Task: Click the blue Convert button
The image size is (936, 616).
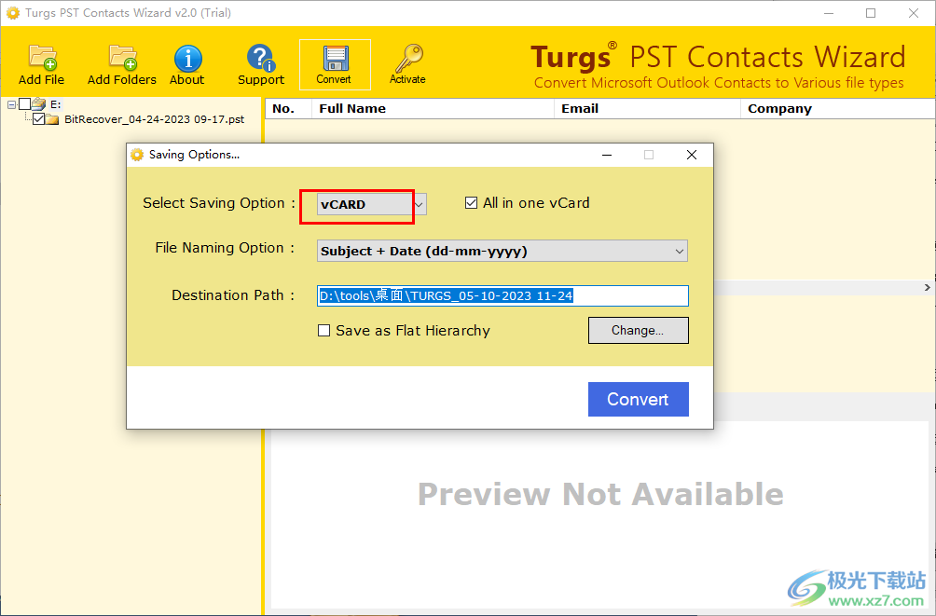Action: pyautogui.click(x=638, y=399)
